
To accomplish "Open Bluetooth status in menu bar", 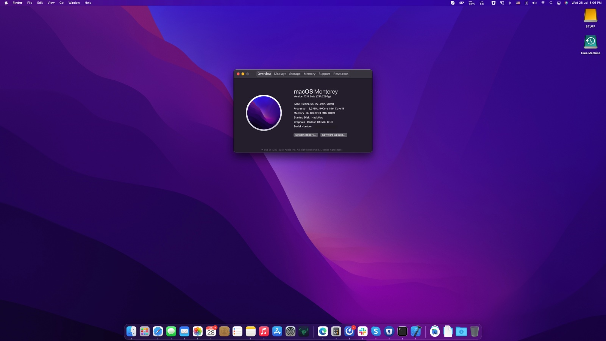I will (x=510, y=3).
